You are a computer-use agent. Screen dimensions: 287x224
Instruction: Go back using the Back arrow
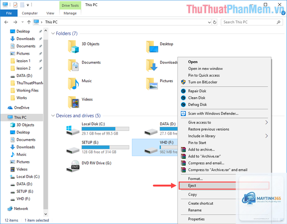click(x=6, y=22)
